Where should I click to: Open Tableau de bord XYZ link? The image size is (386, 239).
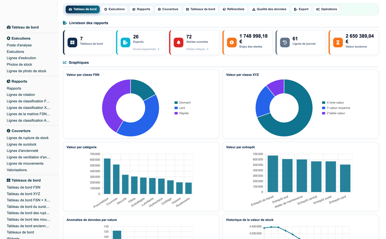pyautogui.click(x=23, y=194)
